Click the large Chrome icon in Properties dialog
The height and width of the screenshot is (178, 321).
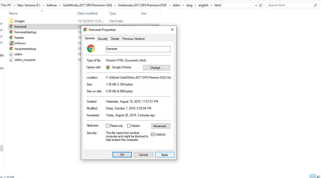click(x=91, y=49)
